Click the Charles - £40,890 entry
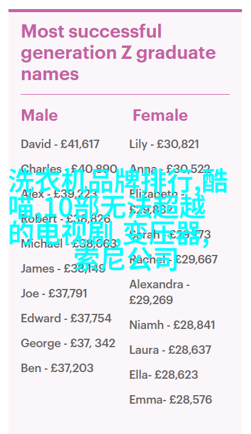 tap(69, 169)
